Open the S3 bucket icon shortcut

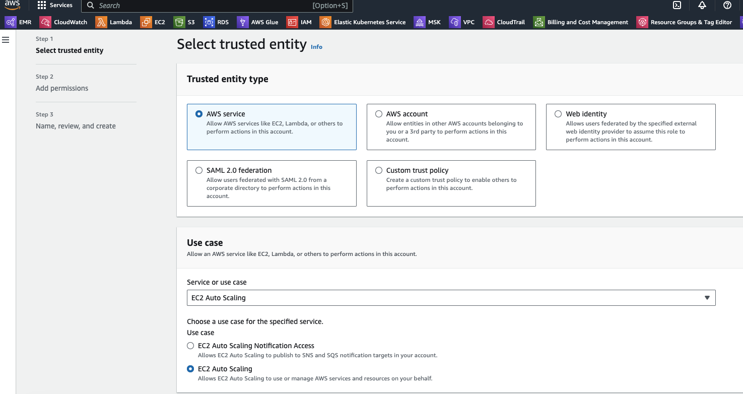tap(179, 22)
